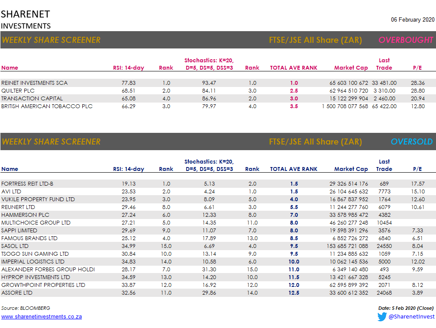Select BRITISH AMERICAN TOBACCO PLC name
Viewport: 436px width, 328px height.
47,106
